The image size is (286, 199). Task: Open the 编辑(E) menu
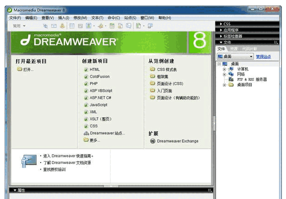[x=31, y=18]
